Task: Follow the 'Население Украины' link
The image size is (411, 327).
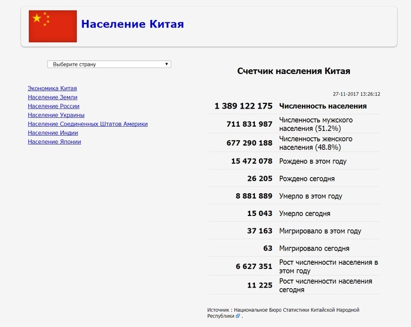Action: pyautogui.click(x=56, y=115)
